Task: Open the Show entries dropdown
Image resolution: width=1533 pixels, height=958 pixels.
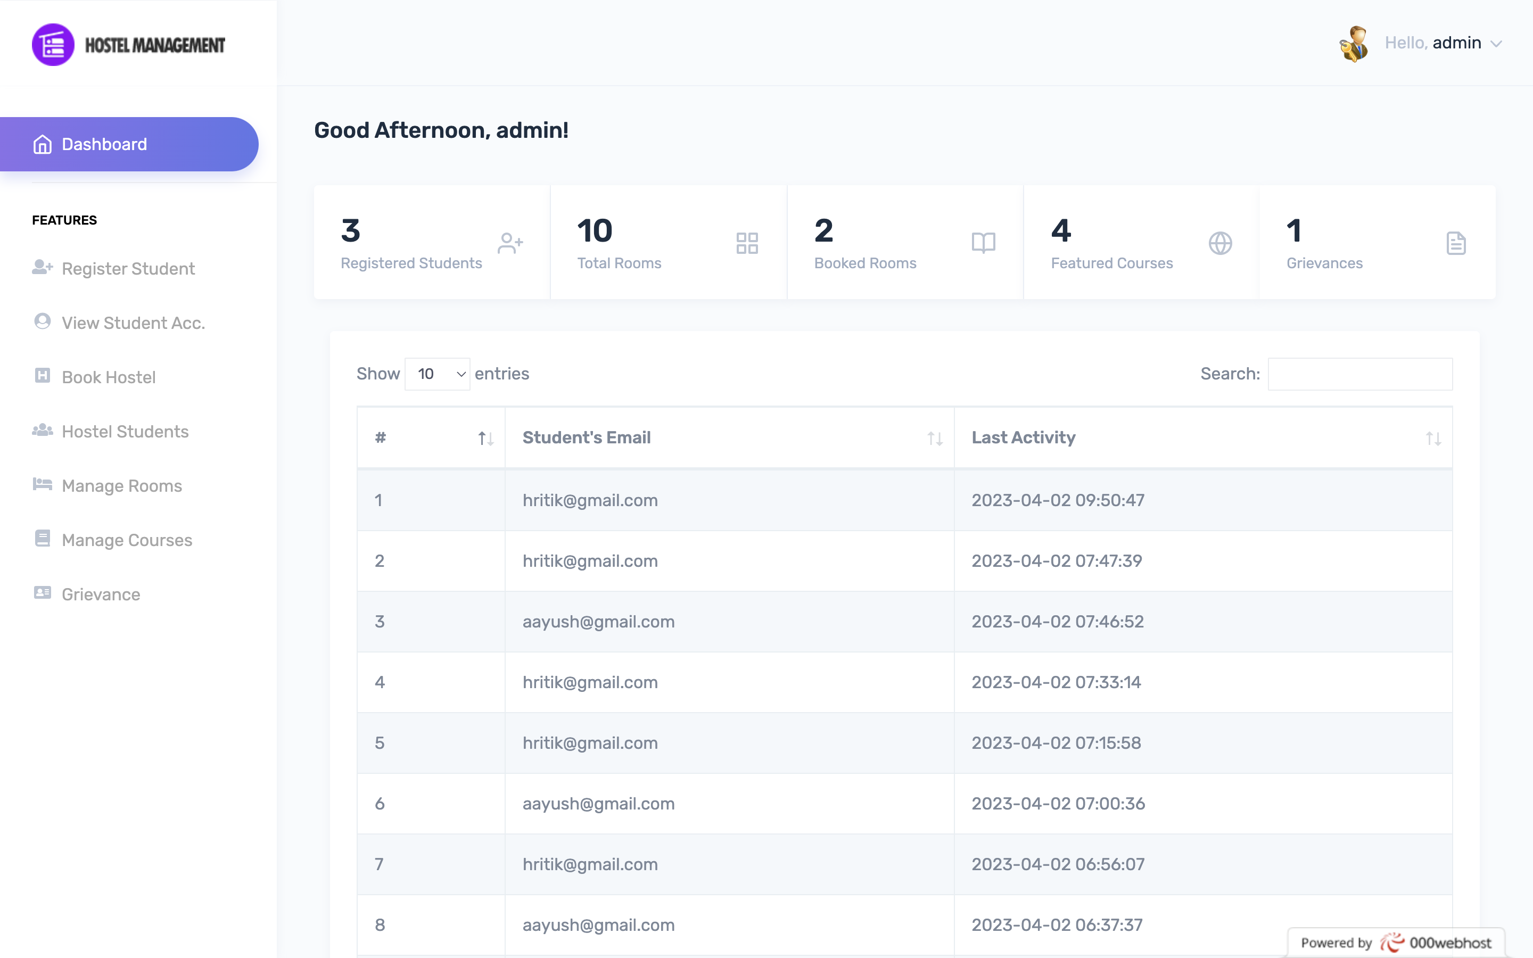Action: (437, 374)
